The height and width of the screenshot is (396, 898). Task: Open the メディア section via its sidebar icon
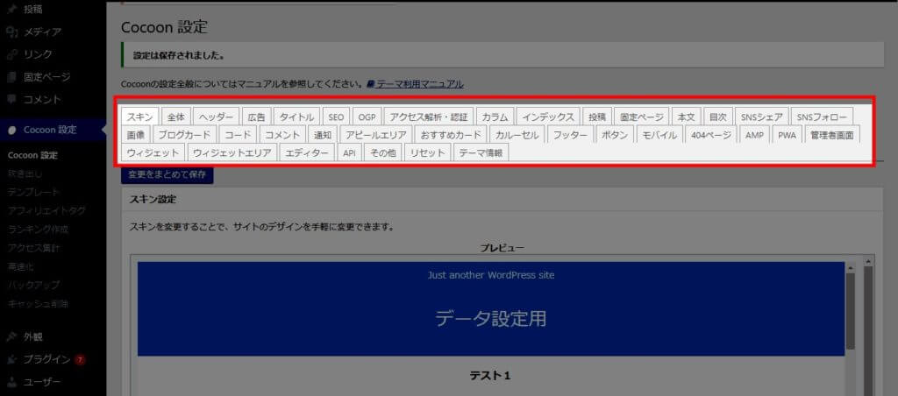[x=11, y=32]
